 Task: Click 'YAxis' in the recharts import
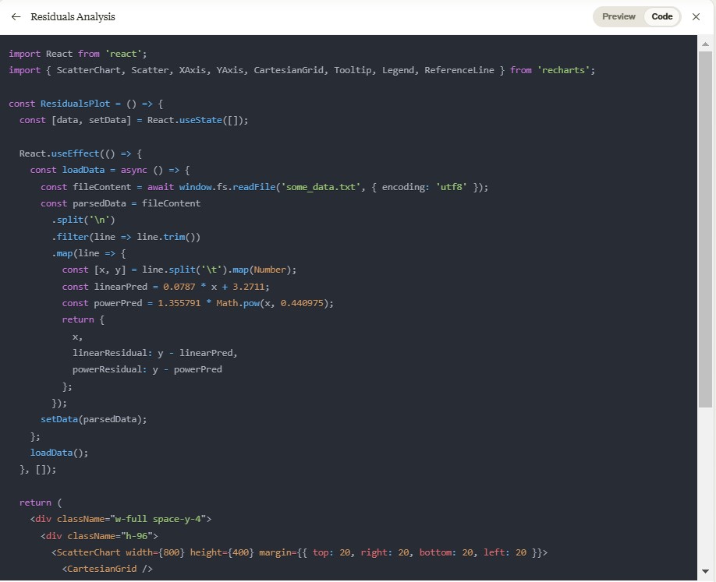click(229, 70)
